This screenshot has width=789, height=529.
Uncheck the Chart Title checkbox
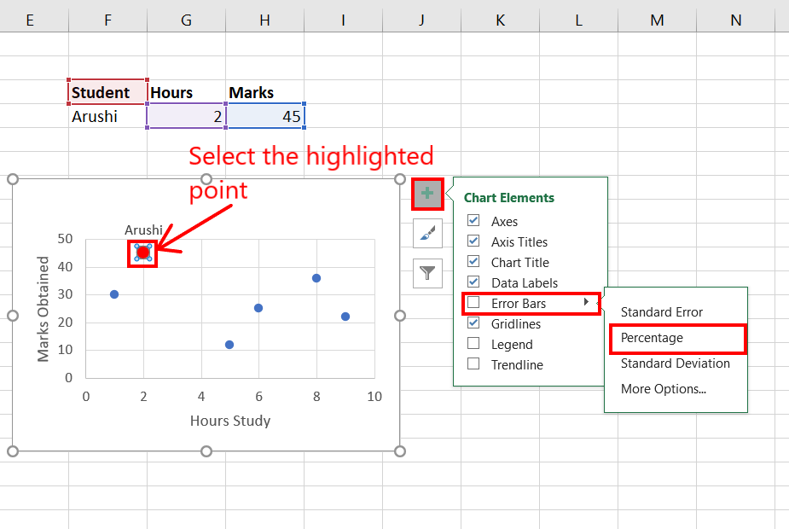click(473, 261)
